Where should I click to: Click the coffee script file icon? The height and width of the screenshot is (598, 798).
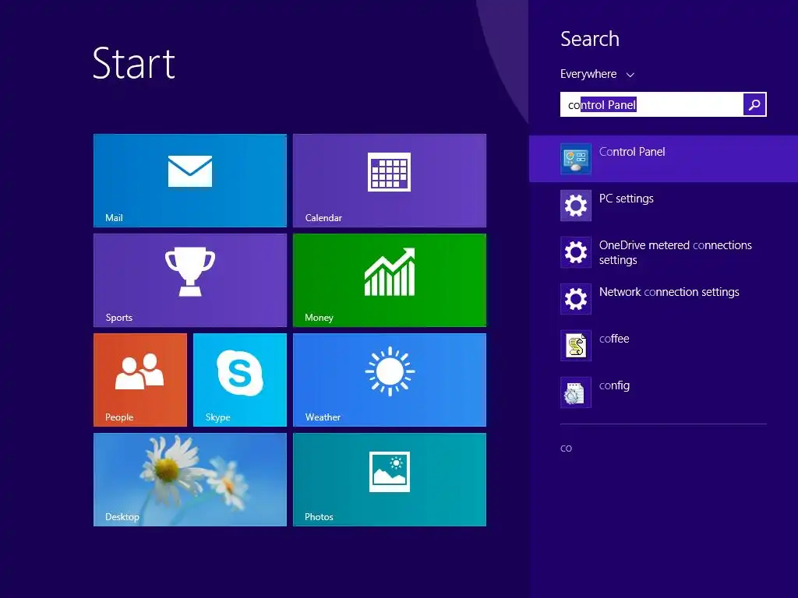pos(576,346)
